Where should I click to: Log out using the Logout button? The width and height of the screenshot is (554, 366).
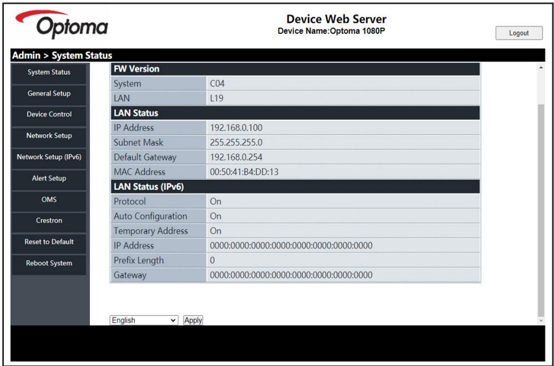point(518,33)
